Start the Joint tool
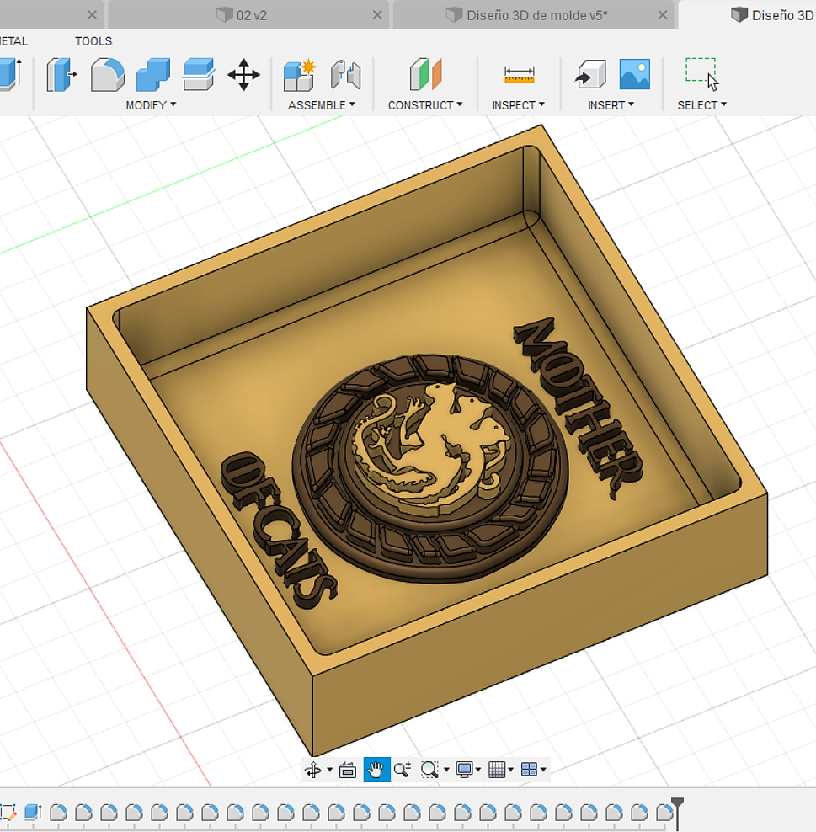The height and width of the screenshot is (832, 816). click(346, 75)
